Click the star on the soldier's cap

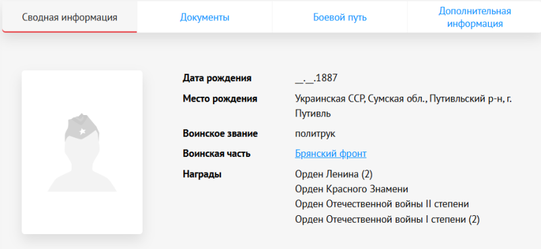coord(82,131)
